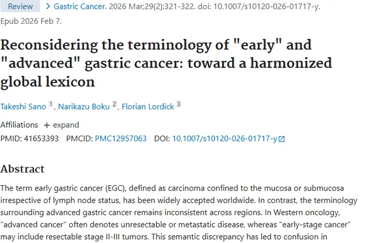Click the Epub 2026 Feb 7 text
Screen dimensions: 365x243
(x=31, y=21)
